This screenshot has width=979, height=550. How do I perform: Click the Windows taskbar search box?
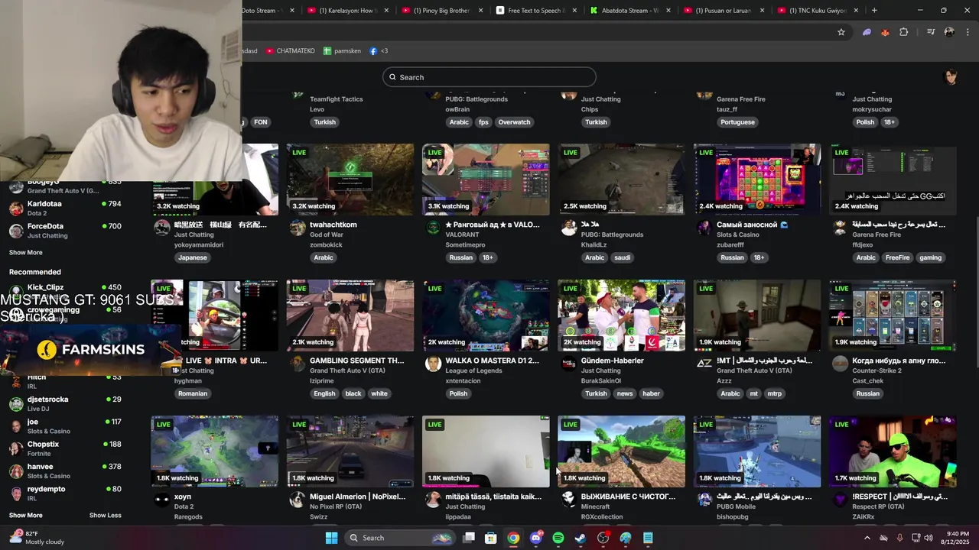pos(399,538)
